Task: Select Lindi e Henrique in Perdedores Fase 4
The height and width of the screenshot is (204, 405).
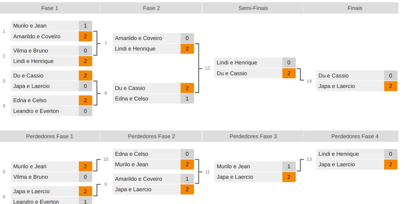Action: point(338,154)
